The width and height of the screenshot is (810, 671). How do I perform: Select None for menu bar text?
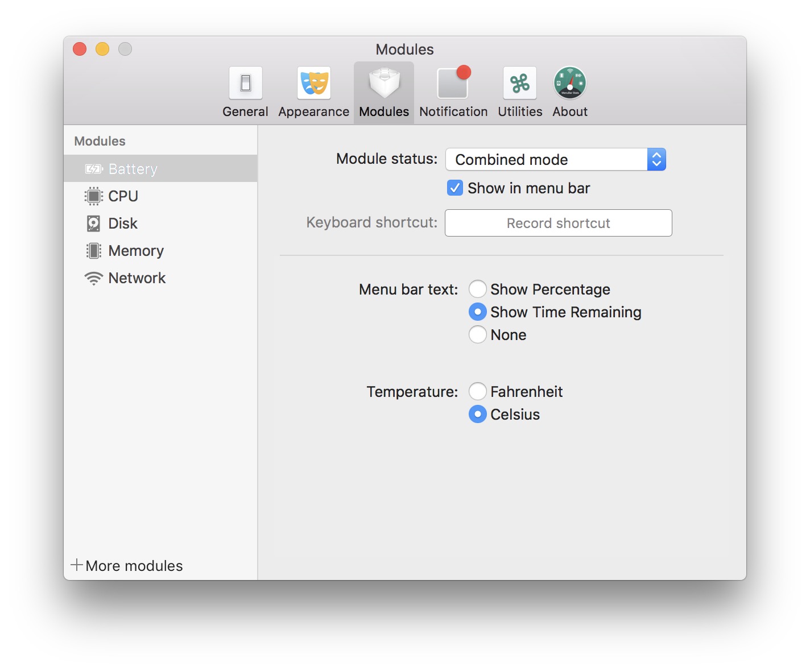(478, 334)
